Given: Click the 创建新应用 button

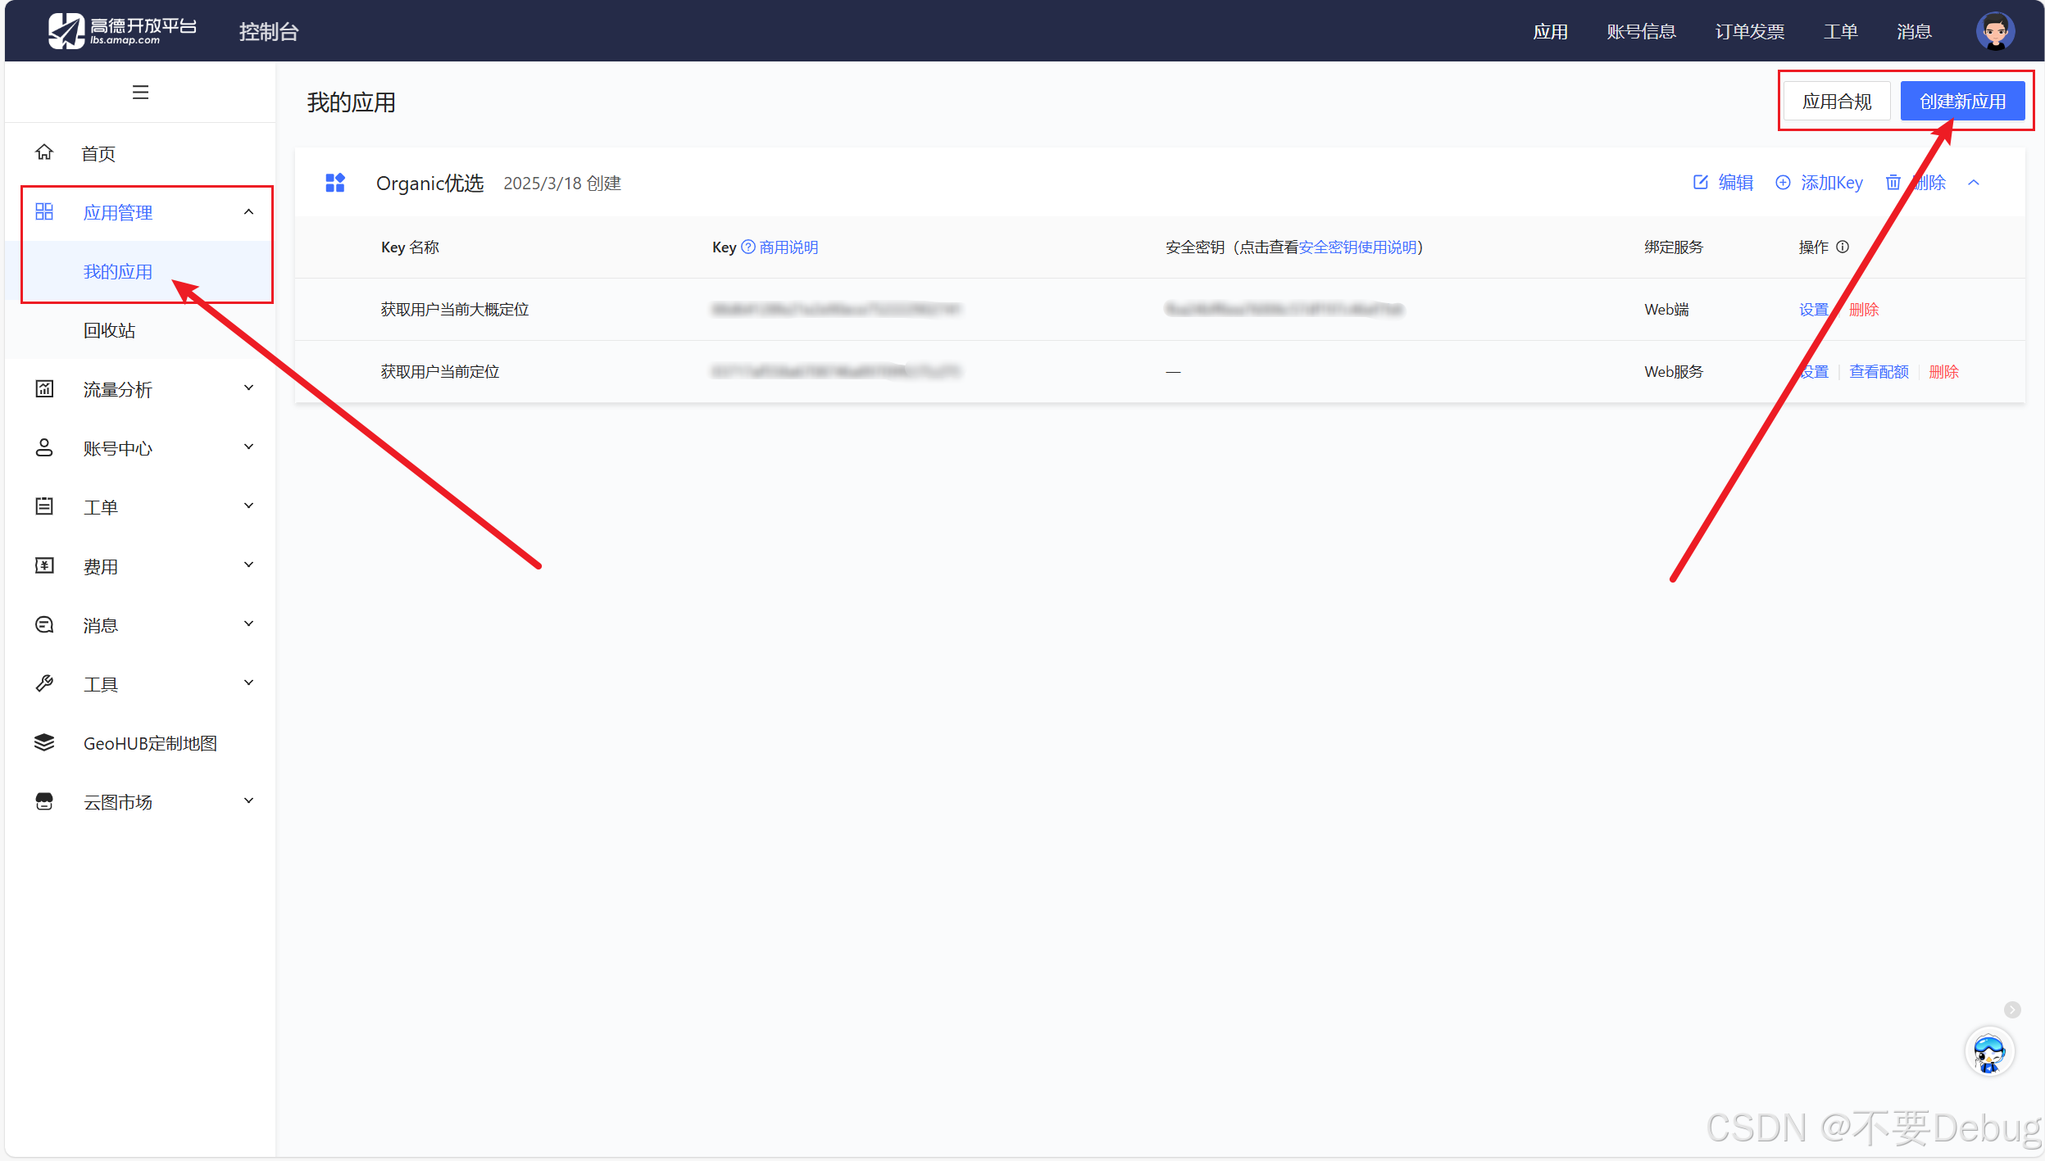Looking at the screenshot, I should 1962,102.
